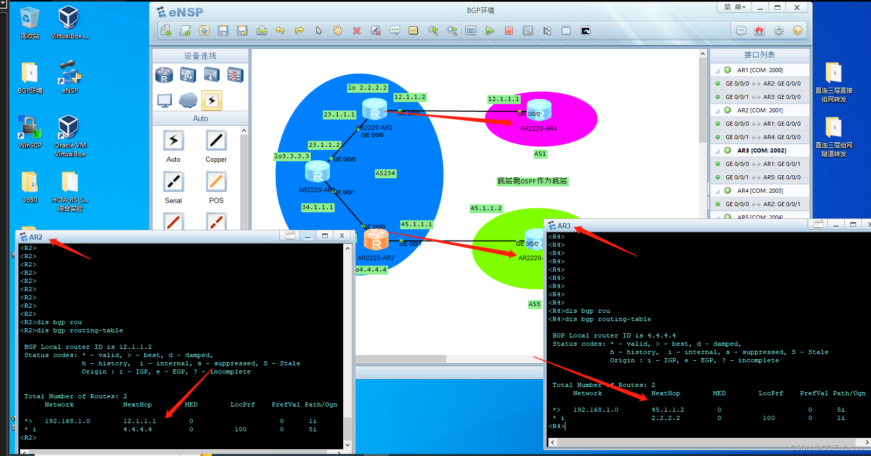Click the show all interfaces icon

[x=547, y=30]
